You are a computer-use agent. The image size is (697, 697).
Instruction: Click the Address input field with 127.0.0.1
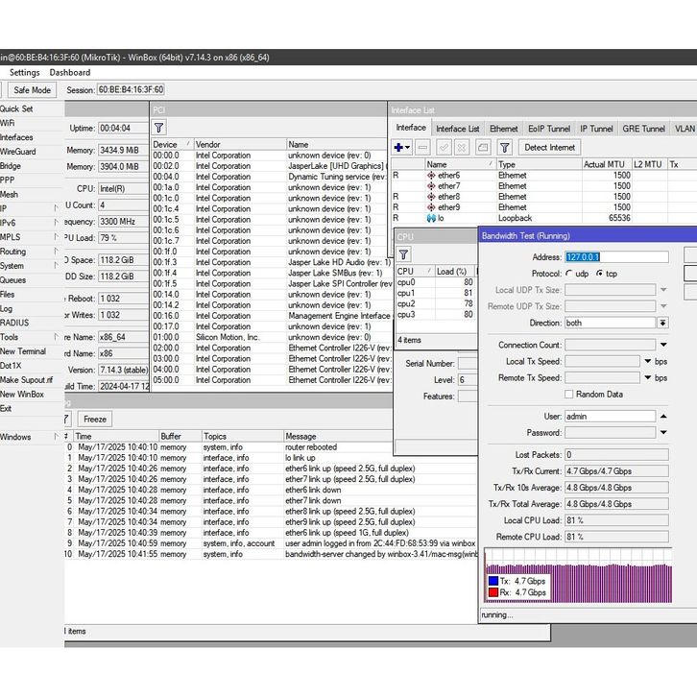click(616, 257)
